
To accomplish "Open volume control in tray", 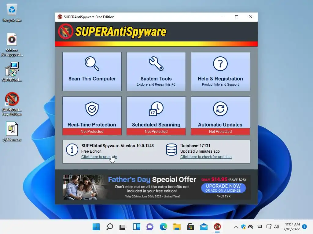I will pos(276,227).
